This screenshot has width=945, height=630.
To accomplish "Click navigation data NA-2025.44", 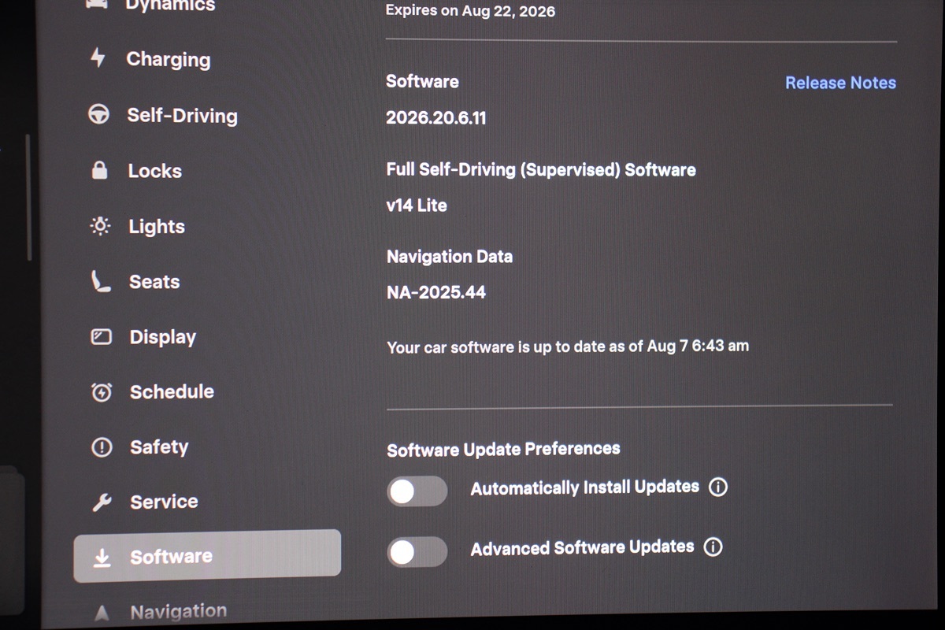I will click(436, 293).
